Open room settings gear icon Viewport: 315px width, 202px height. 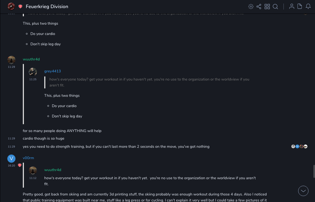click(x=251, y=7)
